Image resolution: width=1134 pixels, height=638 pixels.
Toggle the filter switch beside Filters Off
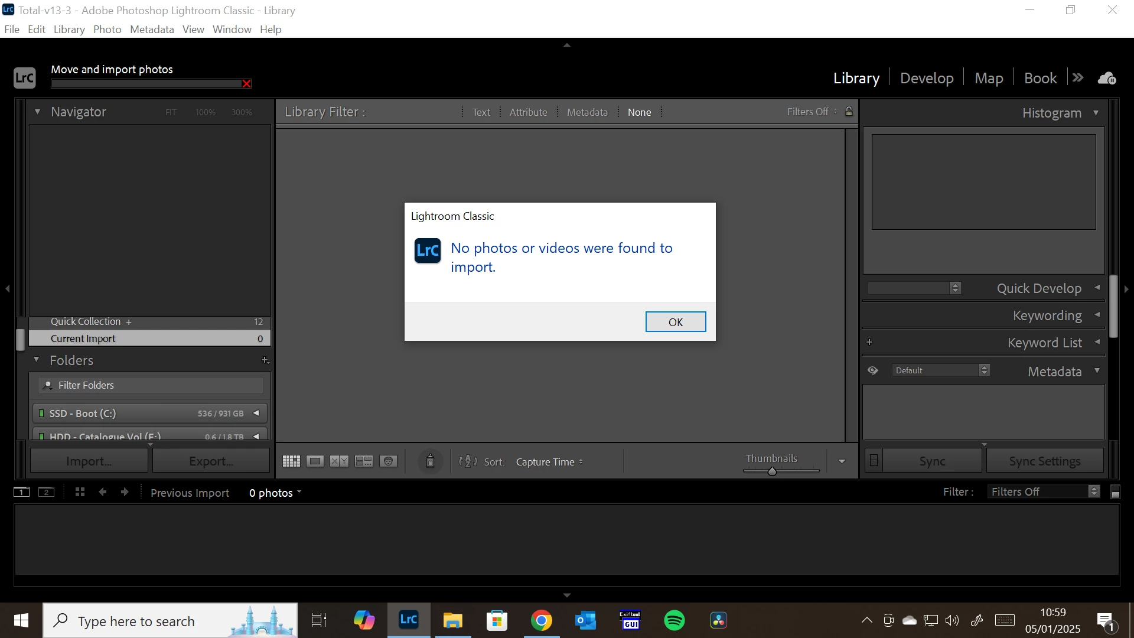tap(1115, 493)
